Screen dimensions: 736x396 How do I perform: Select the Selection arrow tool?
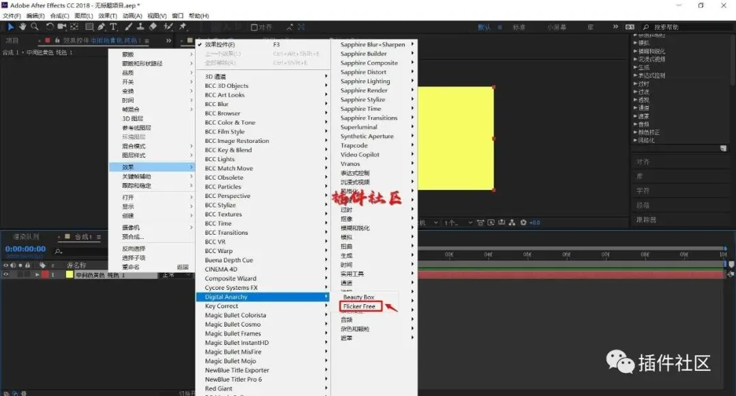11,27
